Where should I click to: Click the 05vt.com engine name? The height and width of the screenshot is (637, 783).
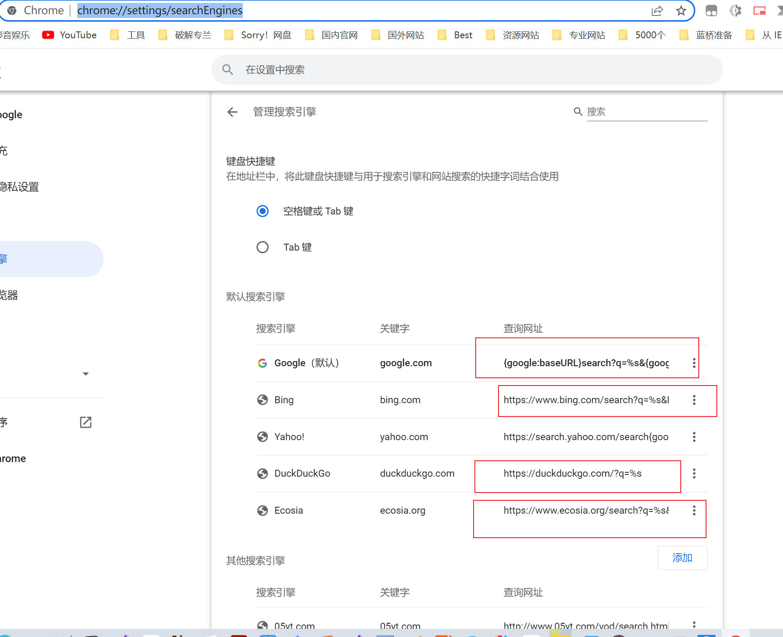pos(295,626)
